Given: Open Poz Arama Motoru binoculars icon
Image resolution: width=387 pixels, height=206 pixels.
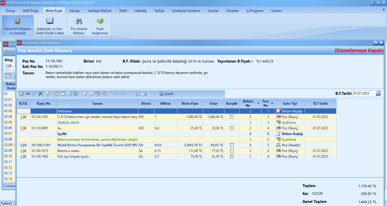Looking at the screenshot, I should (x=79, y=22).
